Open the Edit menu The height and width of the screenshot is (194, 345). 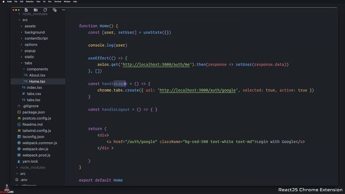pos(22,2)
